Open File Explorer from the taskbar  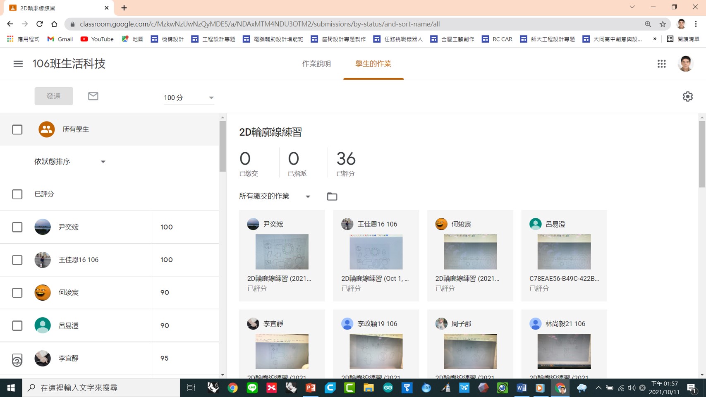tap(369, 388)
